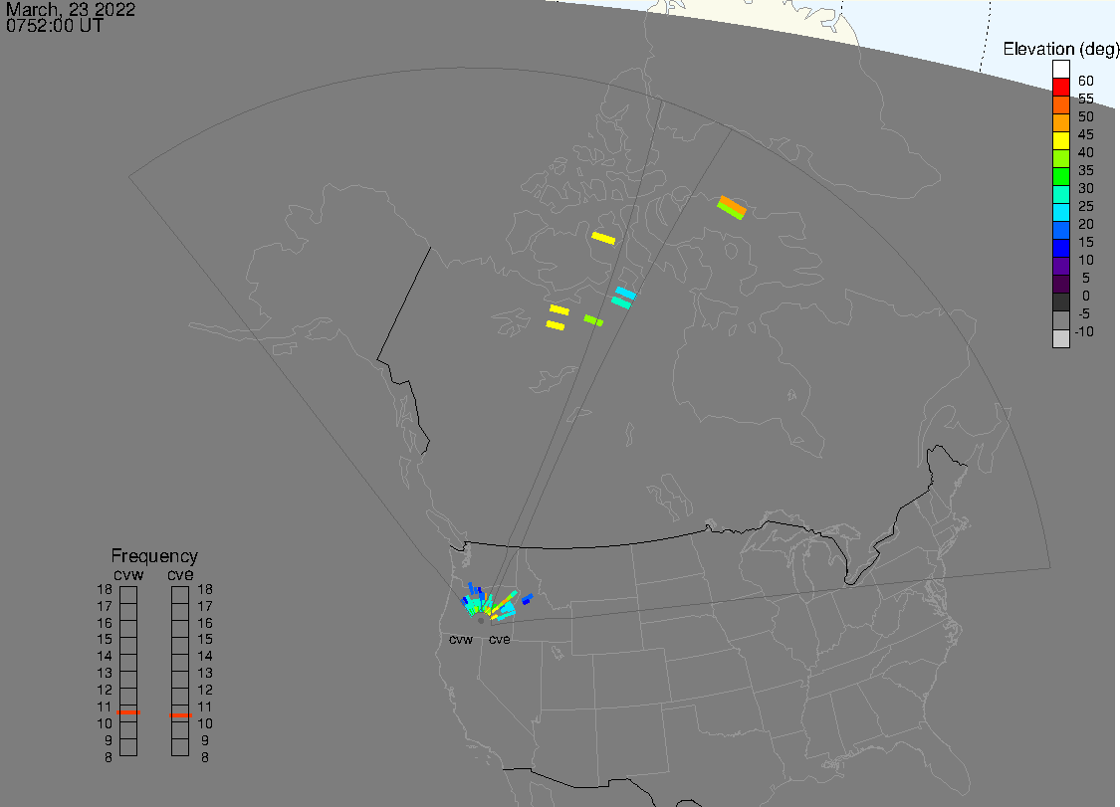
Task: Click the "25" label on the elevation legend
Action: [x=1086, y=206]
